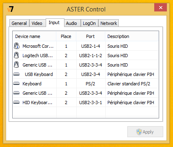Click the Apply button
This screenshot has height=147, width=173.
click(145, 132)
